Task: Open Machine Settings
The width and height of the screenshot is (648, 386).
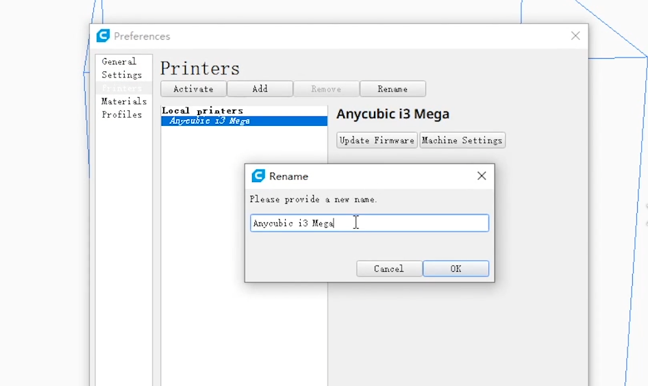Action: [x=462, y=140]
